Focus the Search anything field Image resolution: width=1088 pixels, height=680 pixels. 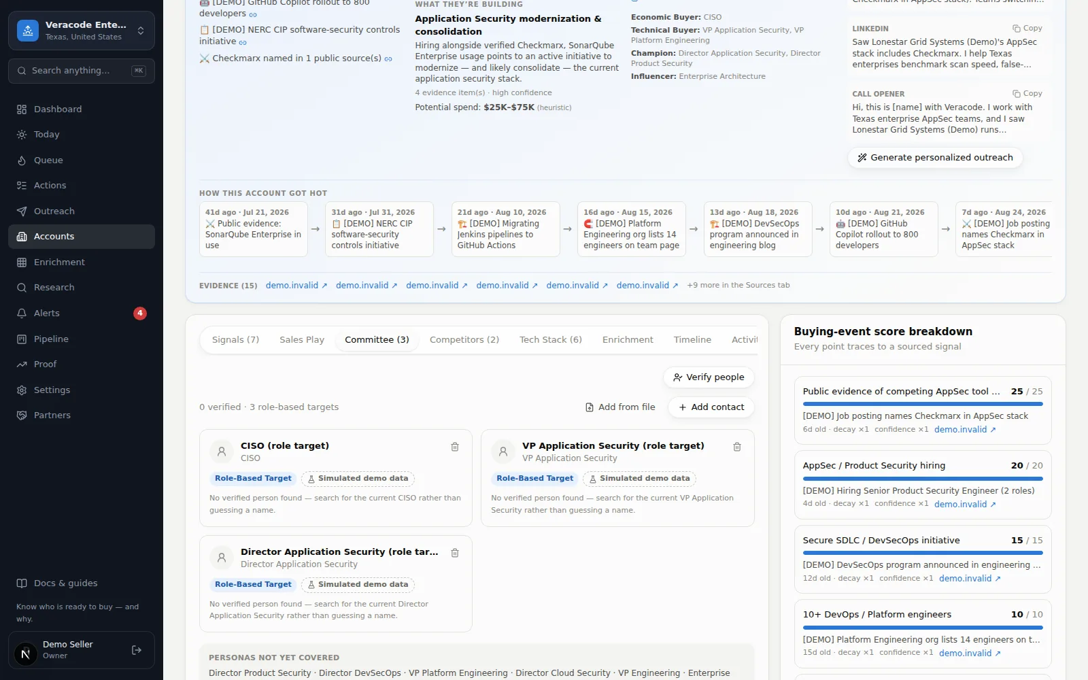(x=82, y=71)
